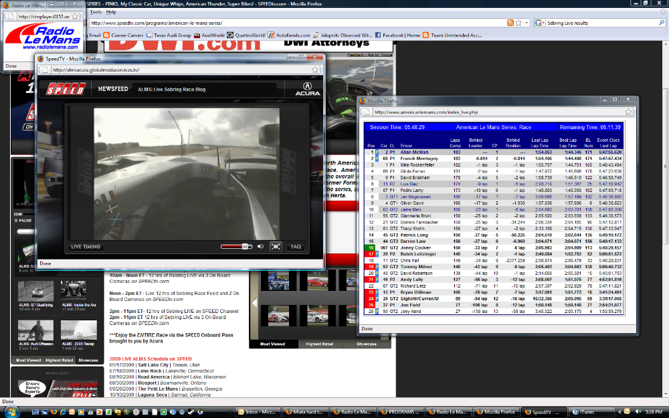Click the 'Sebring Live results' search field

tap(601, 23)
